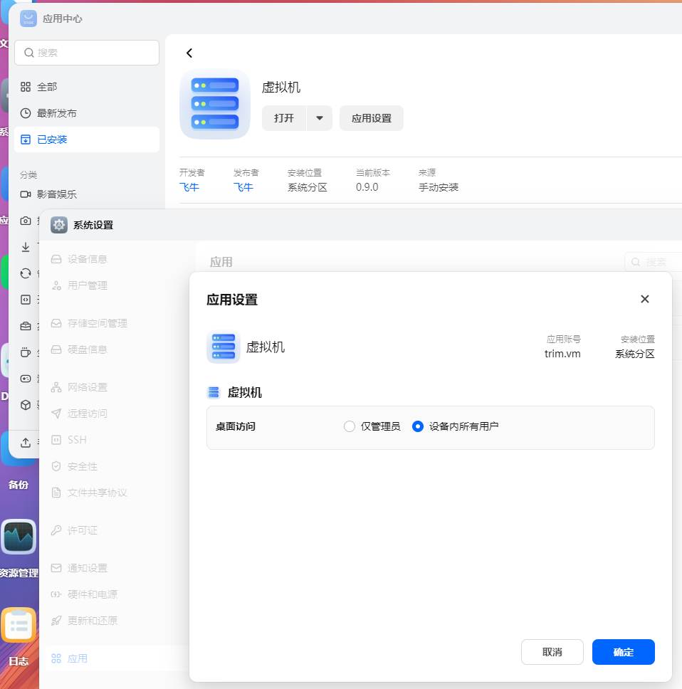
Task: Select the 设备内所有用户 radio option
Action: 418,426
